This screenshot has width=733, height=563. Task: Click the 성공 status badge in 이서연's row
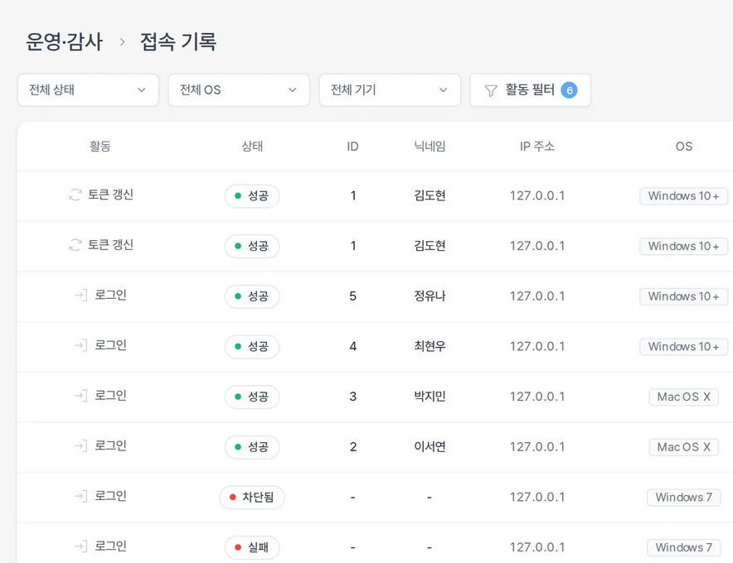click(x=252, y=447)
